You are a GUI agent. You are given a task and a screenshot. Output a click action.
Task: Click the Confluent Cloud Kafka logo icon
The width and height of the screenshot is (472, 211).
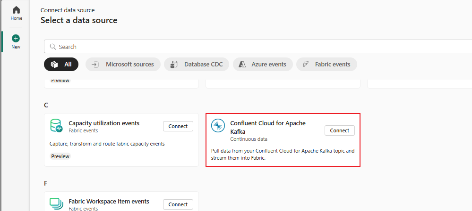(218, 126)
